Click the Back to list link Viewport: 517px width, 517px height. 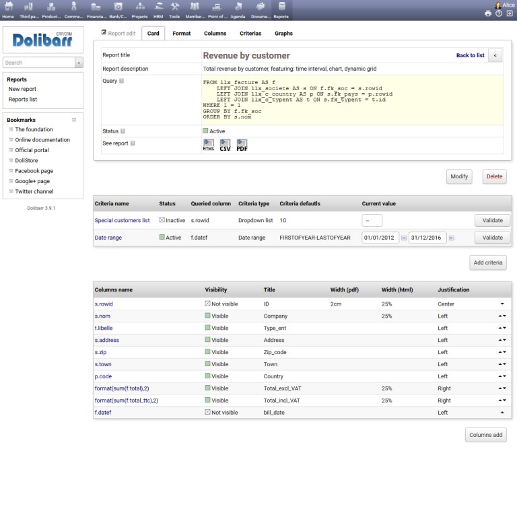pos(470,55)
